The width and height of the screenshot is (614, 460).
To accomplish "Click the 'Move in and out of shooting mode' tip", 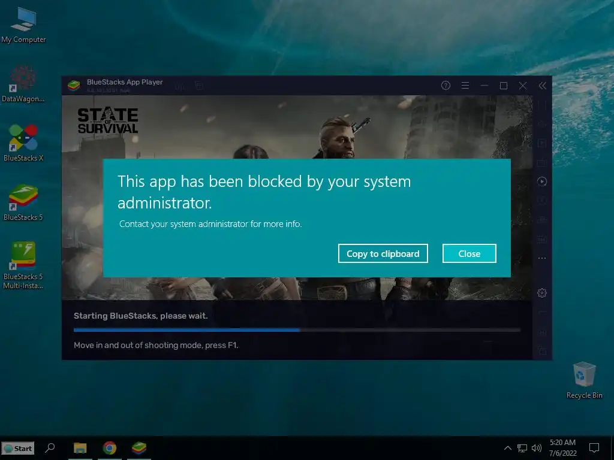I will point(156,345).
